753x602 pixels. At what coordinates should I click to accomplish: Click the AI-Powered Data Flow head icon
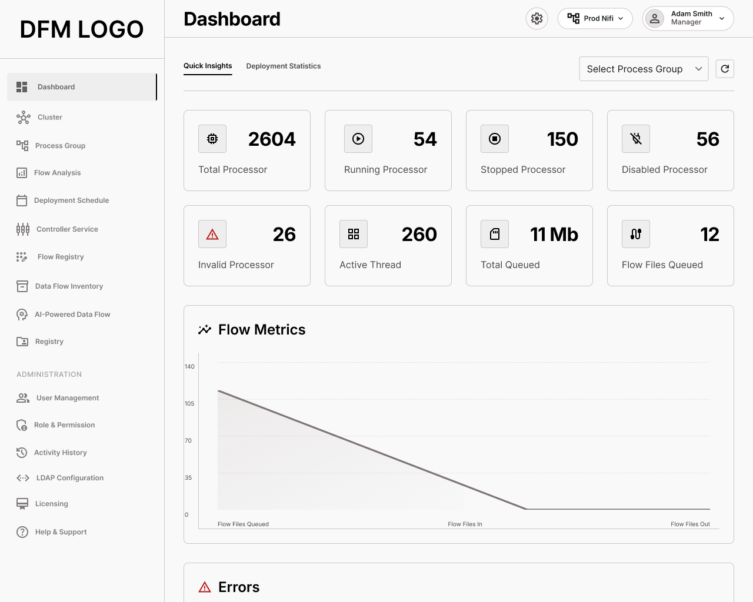pyautogui.click(x=22, y=315)
